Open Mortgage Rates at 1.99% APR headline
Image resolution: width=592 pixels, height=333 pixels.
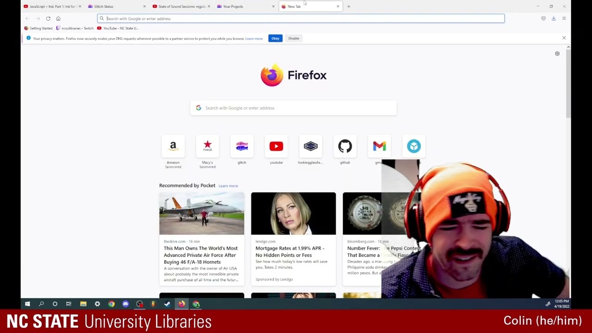[290, 252]
